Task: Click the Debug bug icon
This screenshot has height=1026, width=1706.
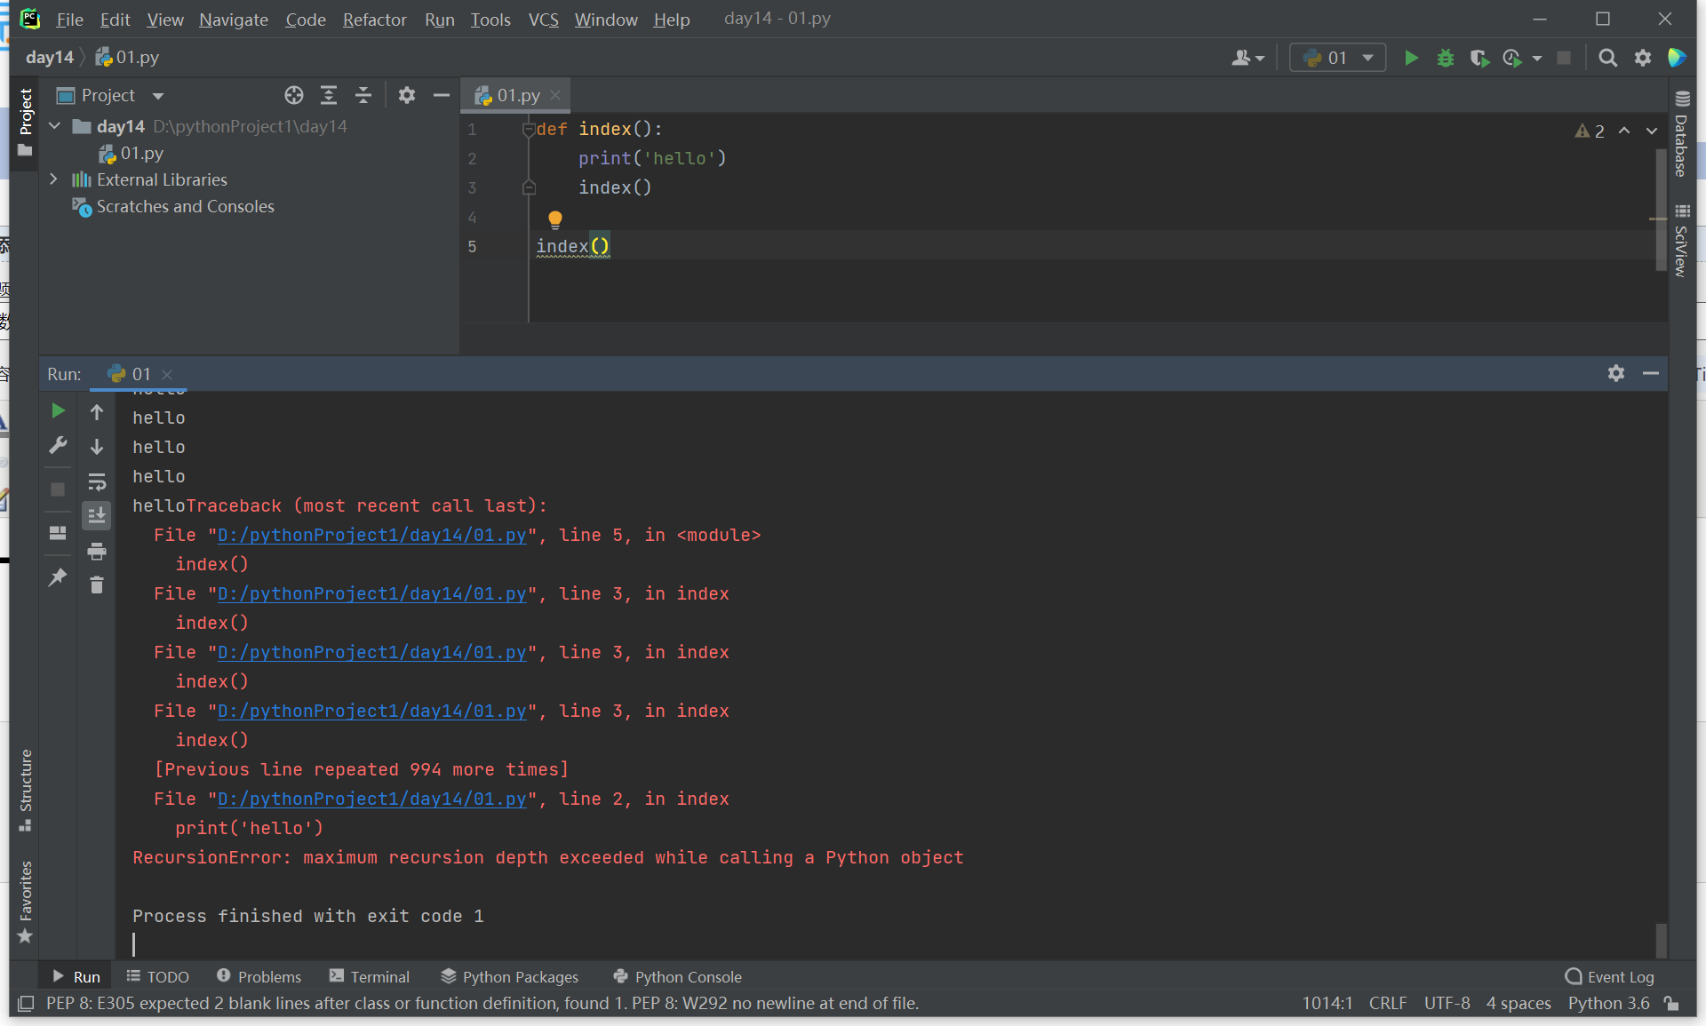Action: (1446, 59)
